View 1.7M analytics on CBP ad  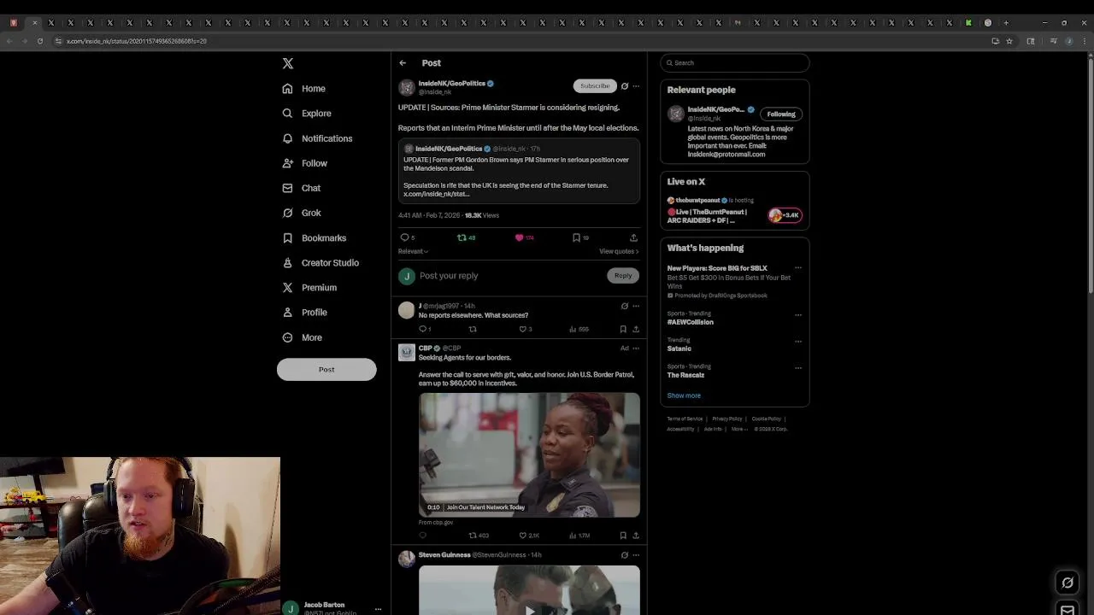579,536
